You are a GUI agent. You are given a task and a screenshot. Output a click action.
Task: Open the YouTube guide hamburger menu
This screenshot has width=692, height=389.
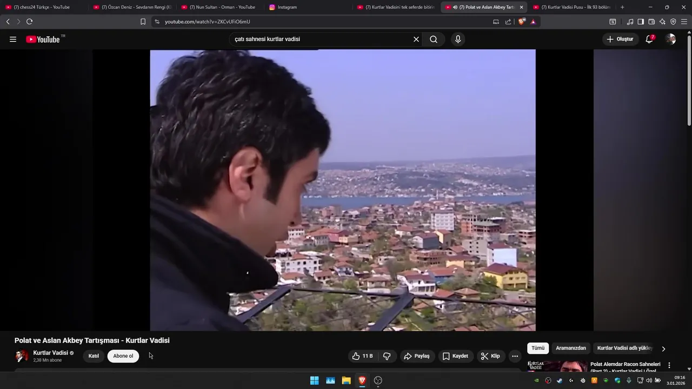[x=13, y=39]
